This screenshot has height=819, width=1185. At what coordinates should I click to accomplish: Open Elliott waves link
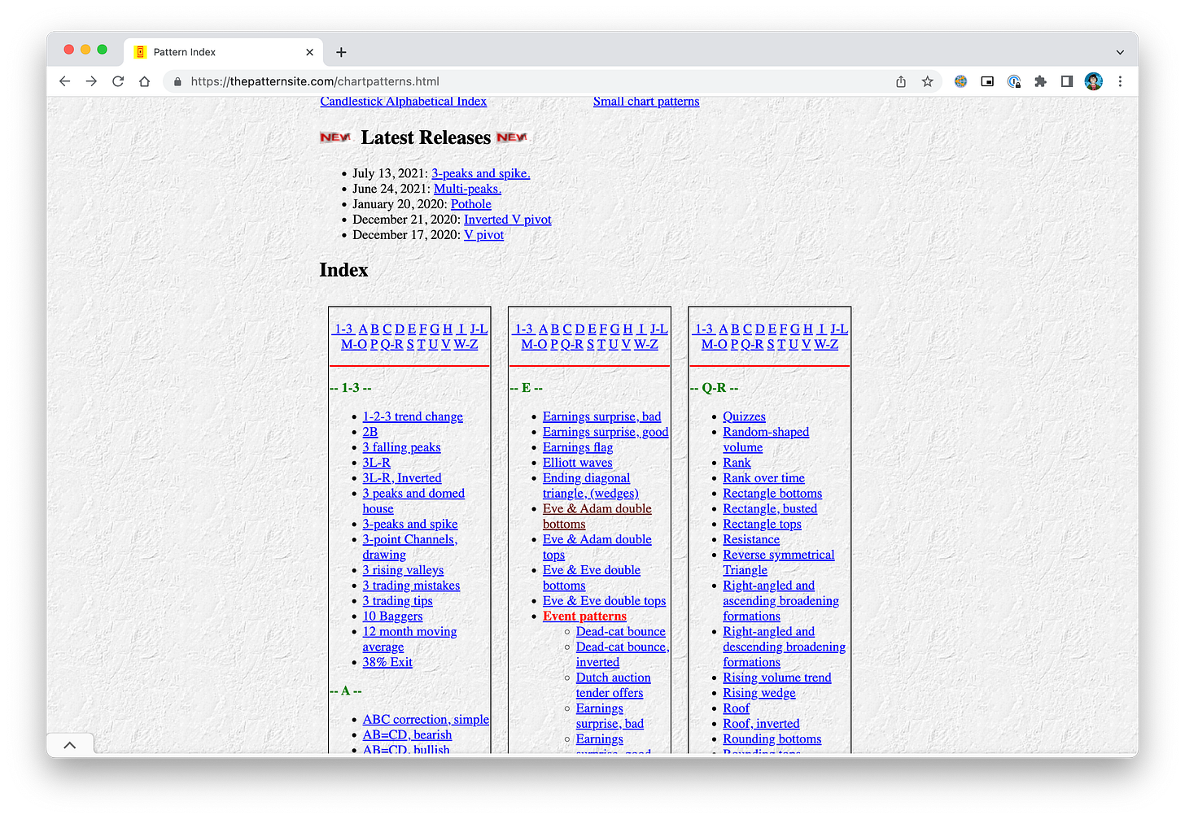coord(577,463)
